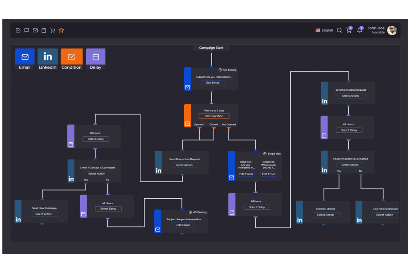
Task: Open the chat bubble icon in toolbar
Action: pyautogui.click(x=26, y=30)
